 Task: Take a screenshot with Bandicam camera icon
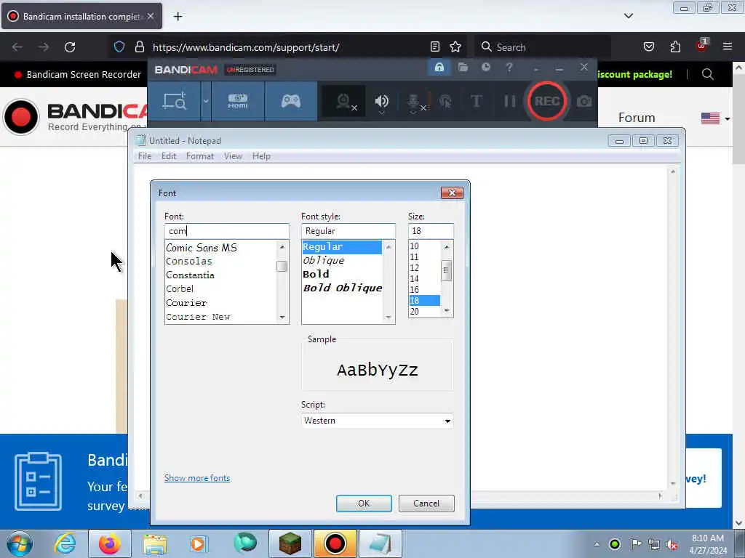click(x=584, y=101)
